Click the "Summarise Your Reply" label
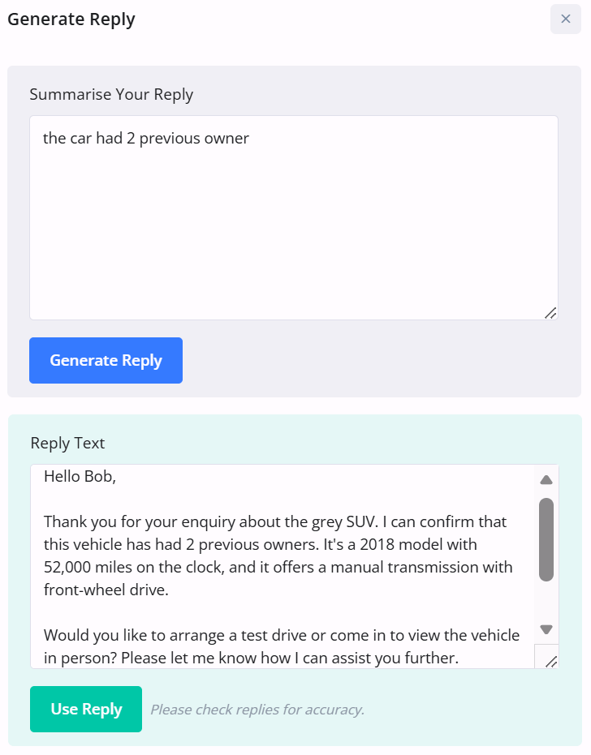 point(111,94)
